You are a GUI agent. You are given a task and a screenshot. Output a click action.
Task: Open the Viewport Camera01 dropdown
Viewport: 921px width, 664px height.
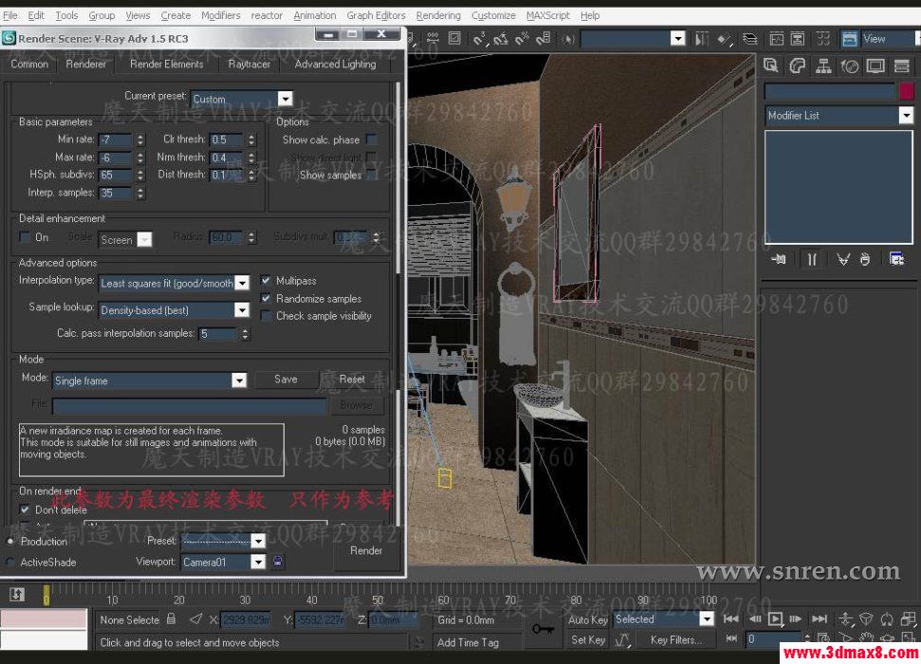tap(258, 562)
